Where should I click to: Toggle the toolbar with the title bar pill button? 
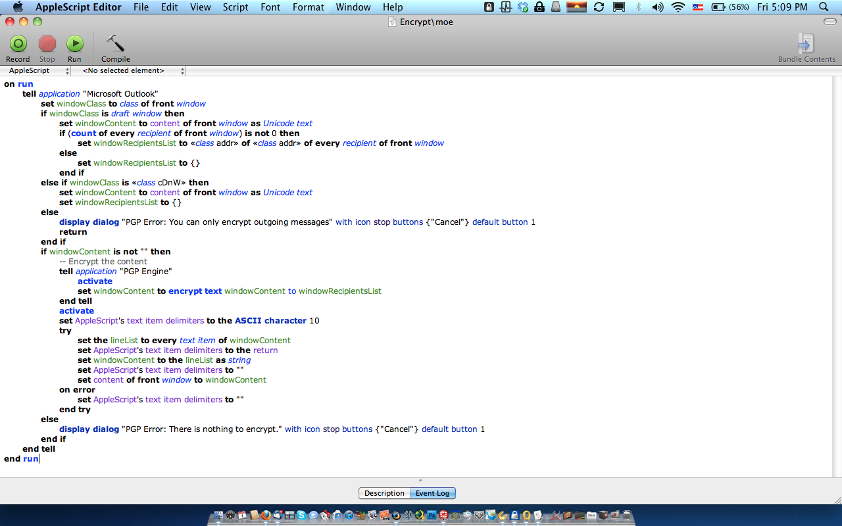(x=830, y=22)
